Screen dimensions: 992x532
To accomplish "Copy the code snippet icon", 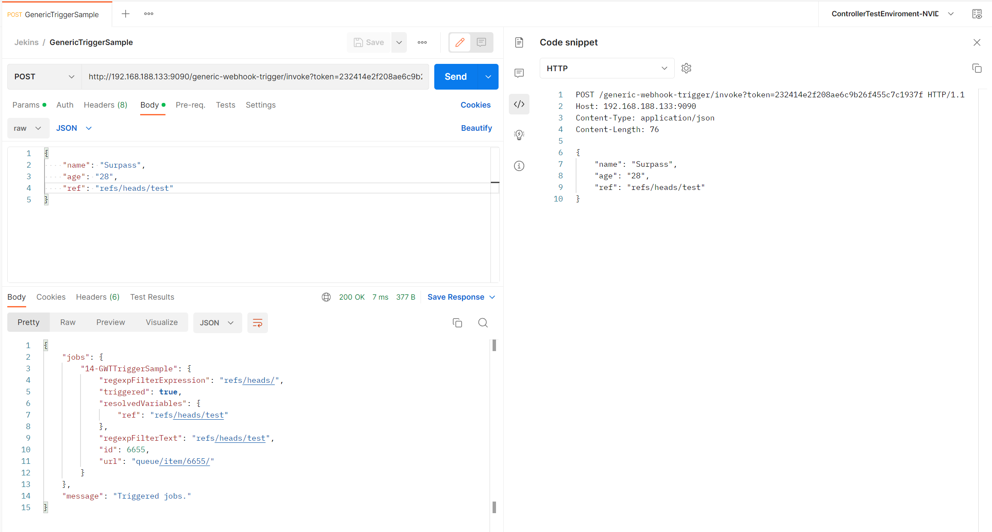I will pos(977,68).
